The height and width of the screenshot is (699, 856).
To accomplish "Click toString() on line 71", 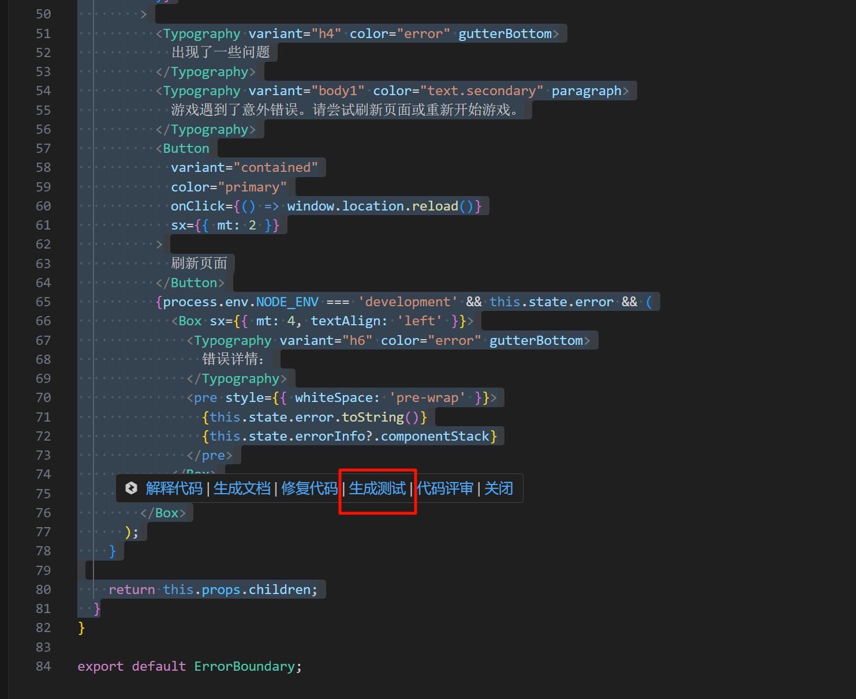I will (x=380, y=417).
